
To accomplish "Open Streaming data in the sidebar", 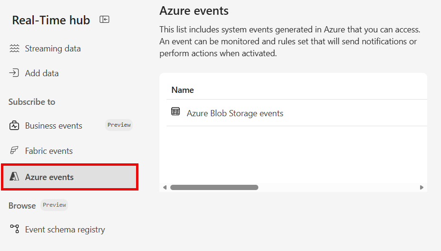I will coord(53,49).
